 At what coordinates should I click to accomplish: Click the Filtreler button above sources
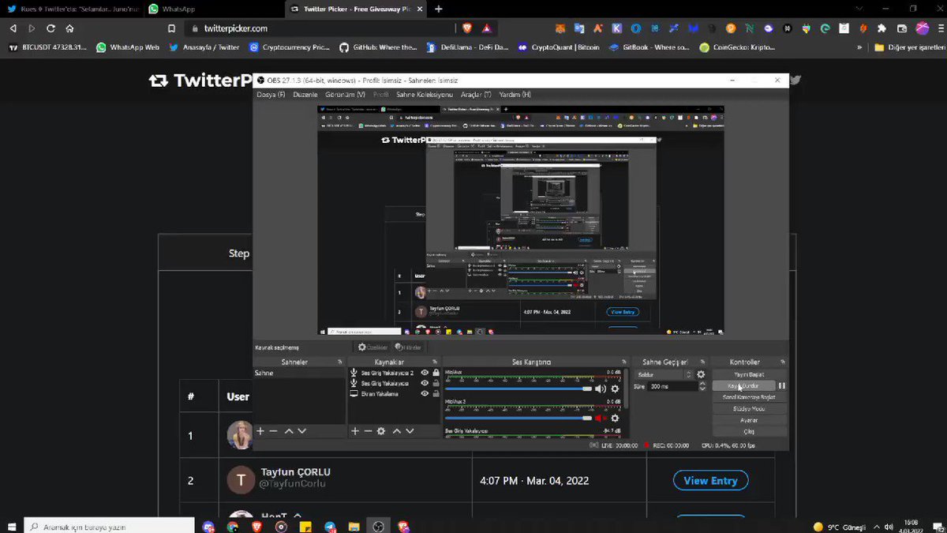[410, 347]
